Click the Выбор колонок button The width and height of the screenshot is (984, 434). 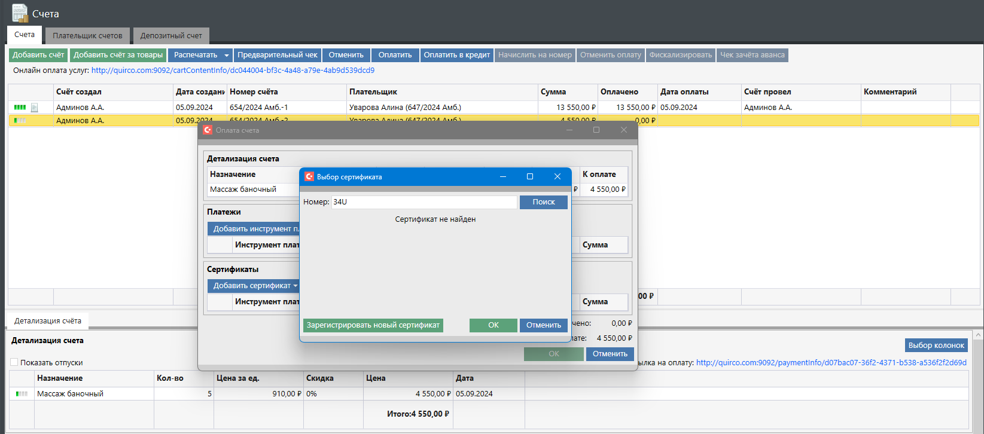click(936, 346)
